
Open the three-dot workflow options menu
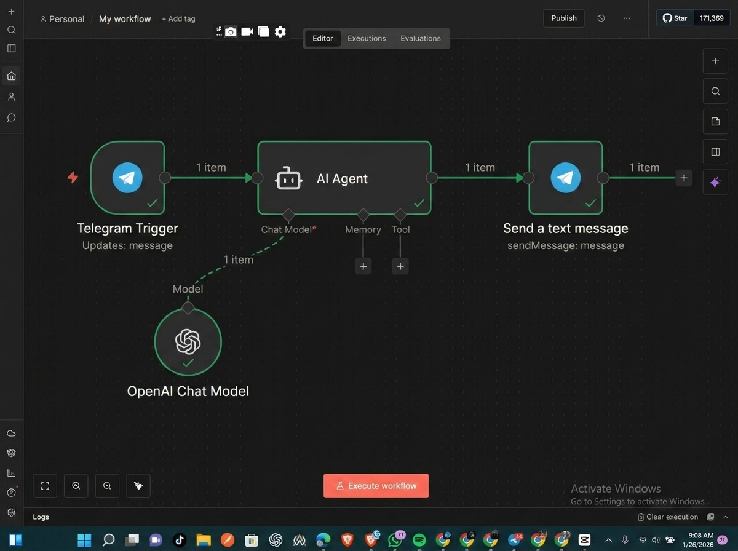point(627,18)
